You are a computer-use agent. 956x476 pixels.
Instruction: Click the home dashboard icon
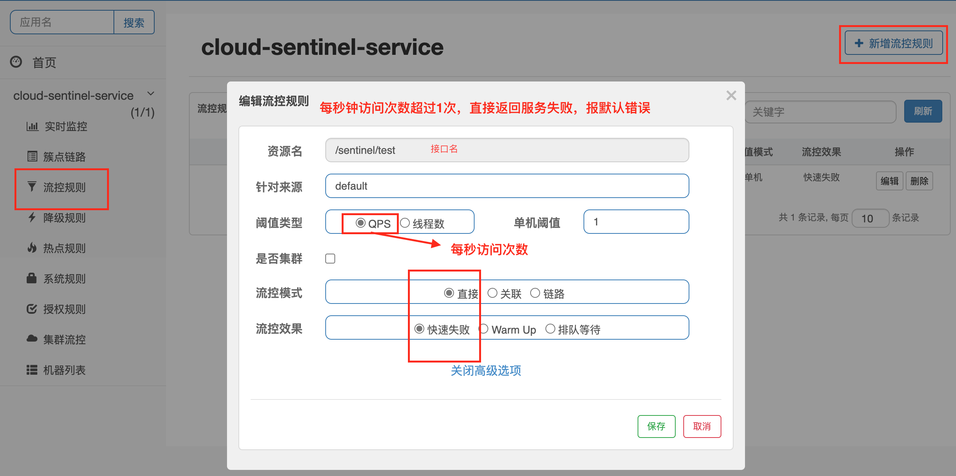(16, 62)
